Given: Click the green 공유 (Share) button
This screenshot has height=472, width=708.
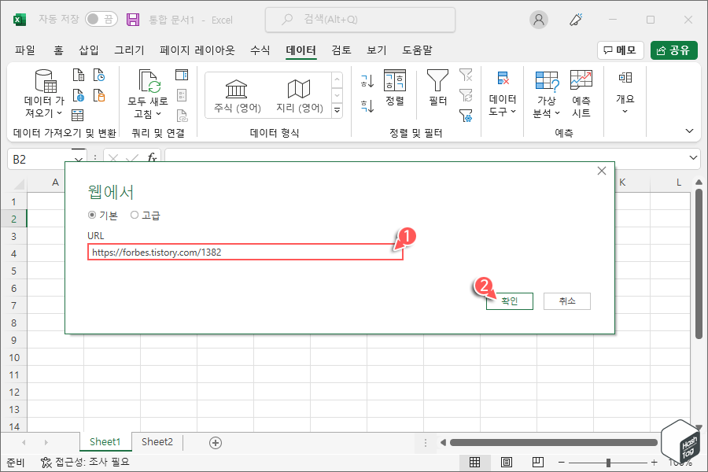Looking at the screenshot, I should 676,50.
